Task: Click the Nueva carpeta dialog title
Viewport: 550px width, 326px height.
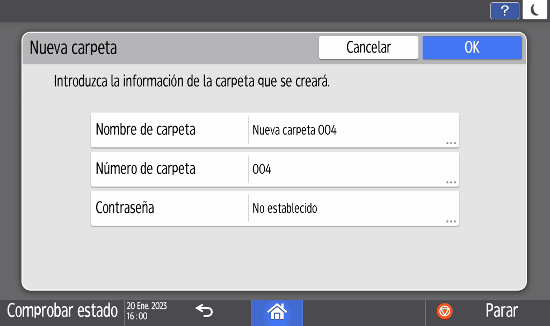Action: [x=73, y=48]
